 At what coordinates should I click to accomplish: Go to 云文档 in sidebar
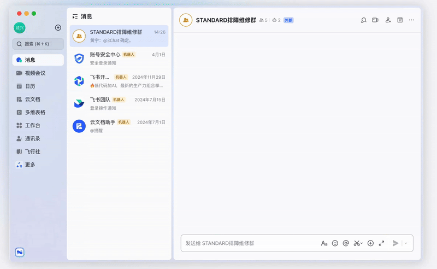[x=32, y=100]
